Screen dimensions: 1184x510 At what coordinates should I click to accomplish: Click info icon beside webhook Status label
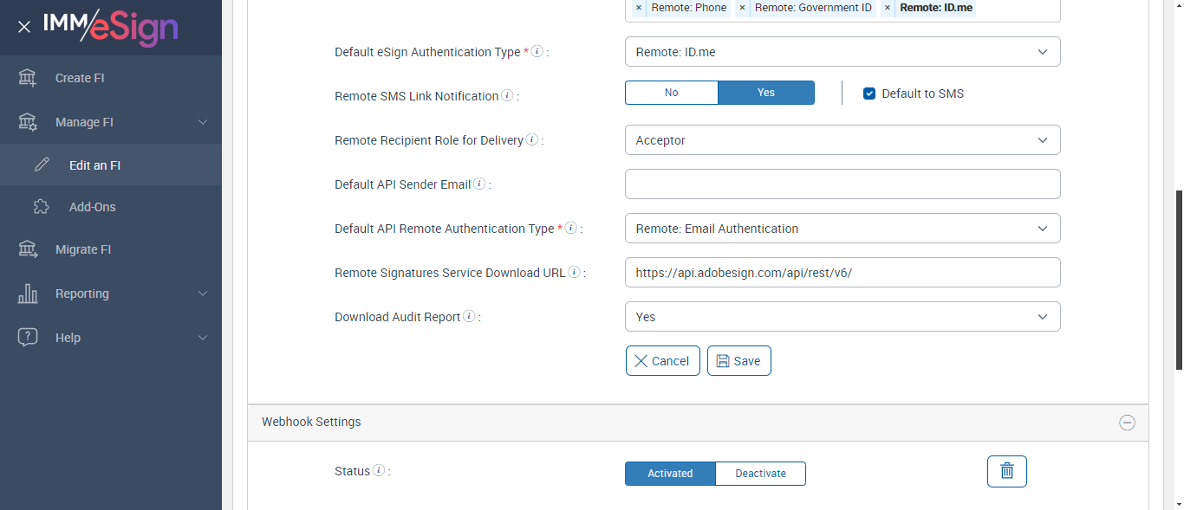tap(378, 471)
